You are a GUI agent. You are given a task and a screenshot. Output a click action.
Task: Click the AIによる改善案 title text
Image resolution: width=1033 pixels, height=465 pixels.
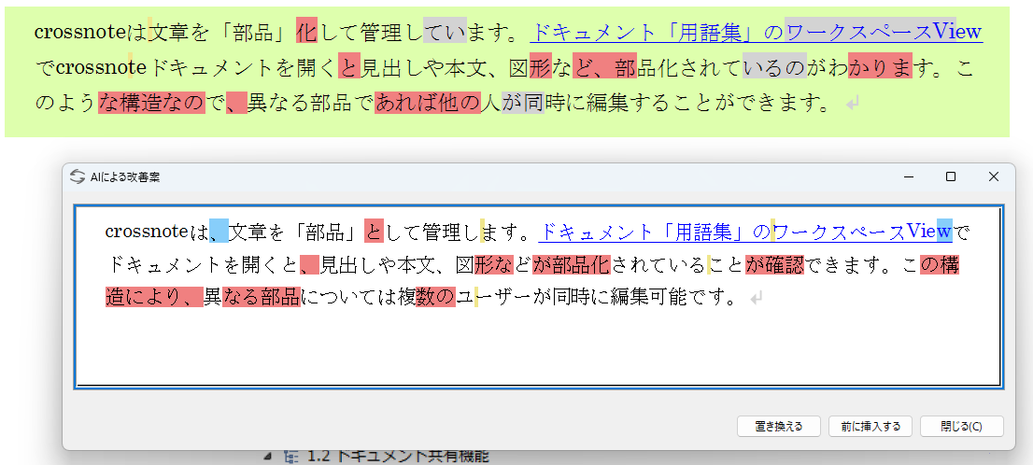125,177
